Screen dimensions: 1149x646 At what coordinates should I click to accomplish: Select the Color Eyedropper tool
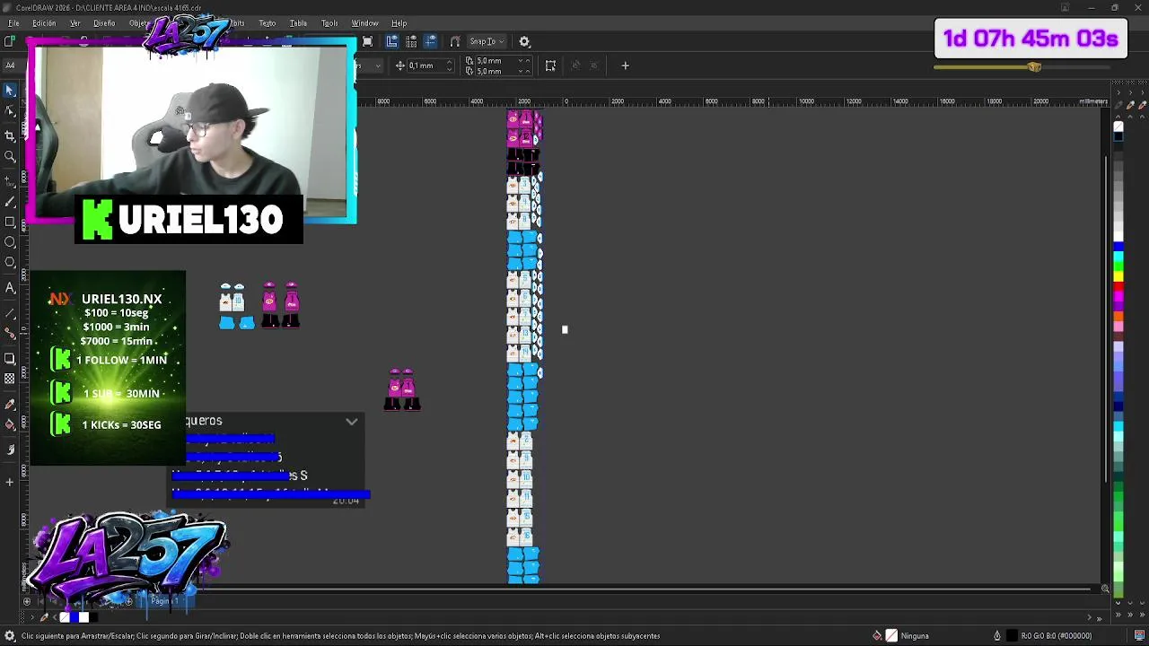[x=10, y=404]
